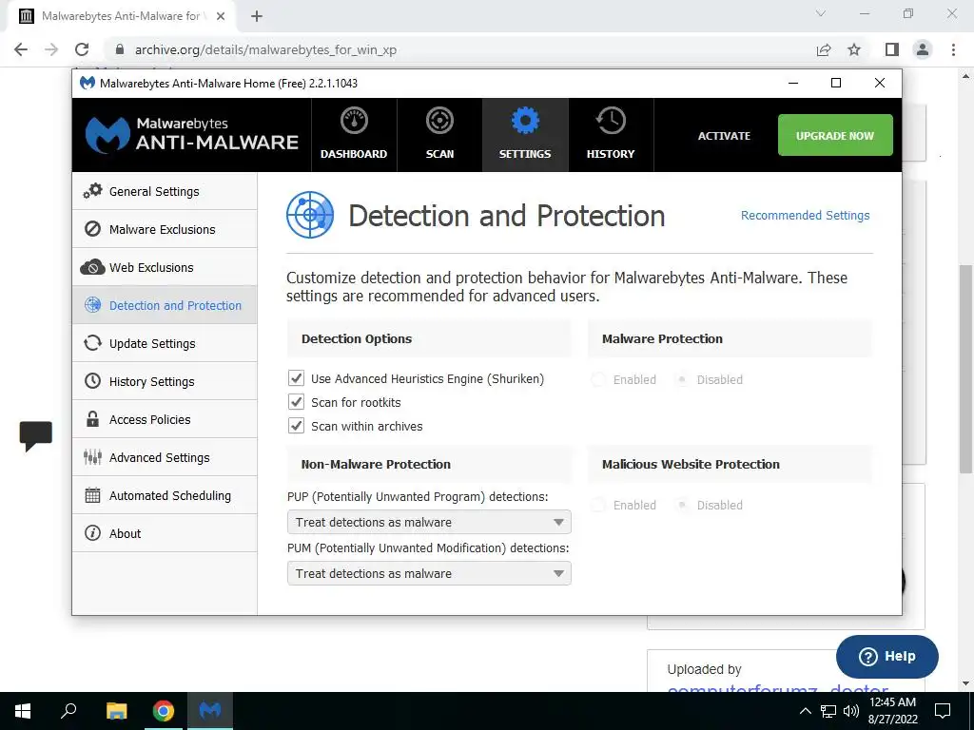This screenshot has width=974, height=730.
Task: Select the Settings gear icon
Action: [x=525, y=121]
